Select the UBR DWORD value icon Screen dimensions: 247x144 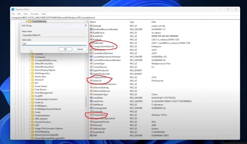coord(91,135)
